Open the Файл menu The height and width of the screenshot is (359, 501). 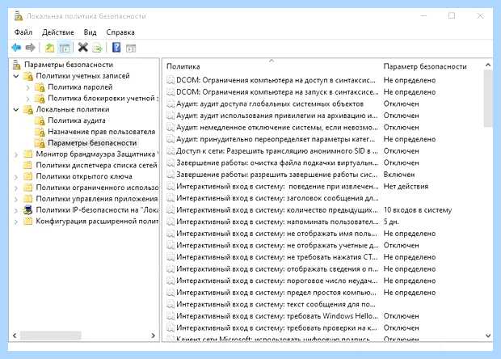coord(23,32)
